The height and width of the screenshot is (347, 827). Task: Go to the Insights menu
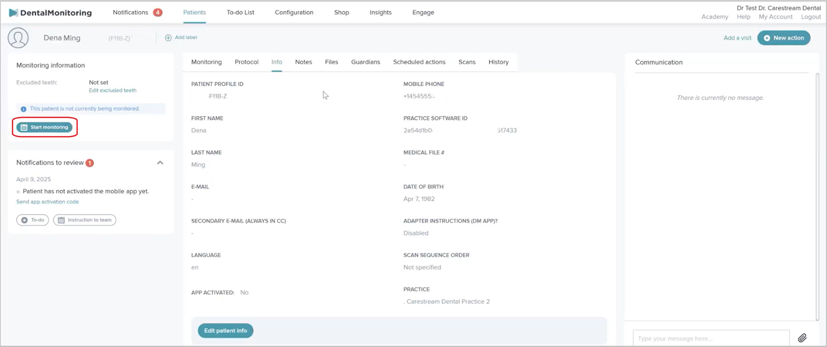pos(380,12)
